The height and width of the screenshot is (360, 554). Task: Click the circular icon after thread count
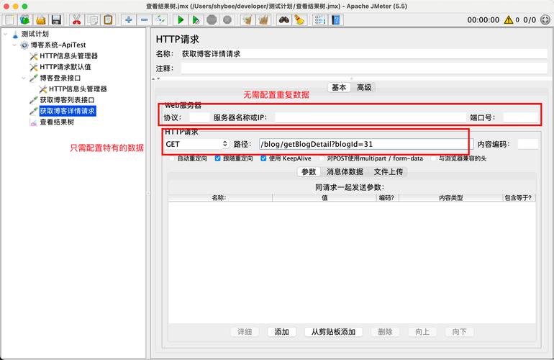coord(545,20)
